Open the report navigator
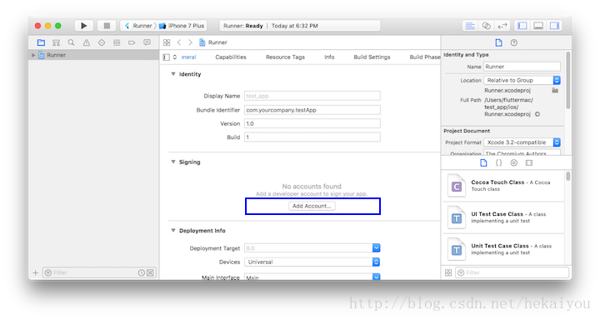This screenshot has width=600, height=320. (x=147, y=42)
